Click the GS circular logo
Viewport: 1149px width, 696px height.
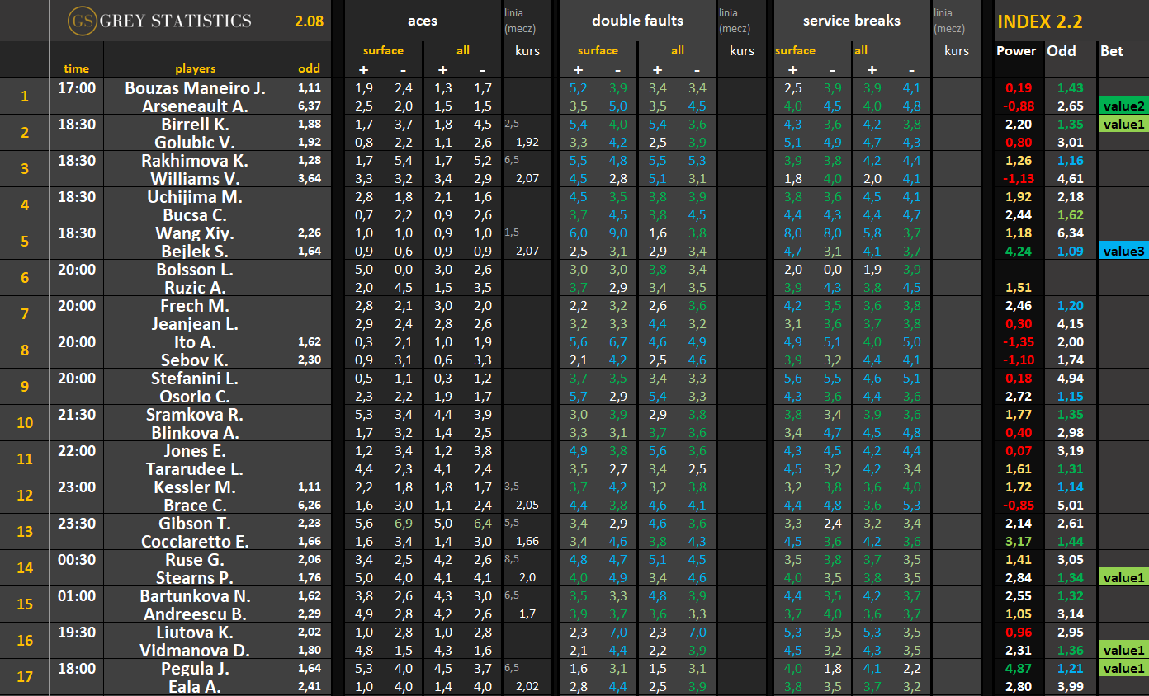(83, 21)
